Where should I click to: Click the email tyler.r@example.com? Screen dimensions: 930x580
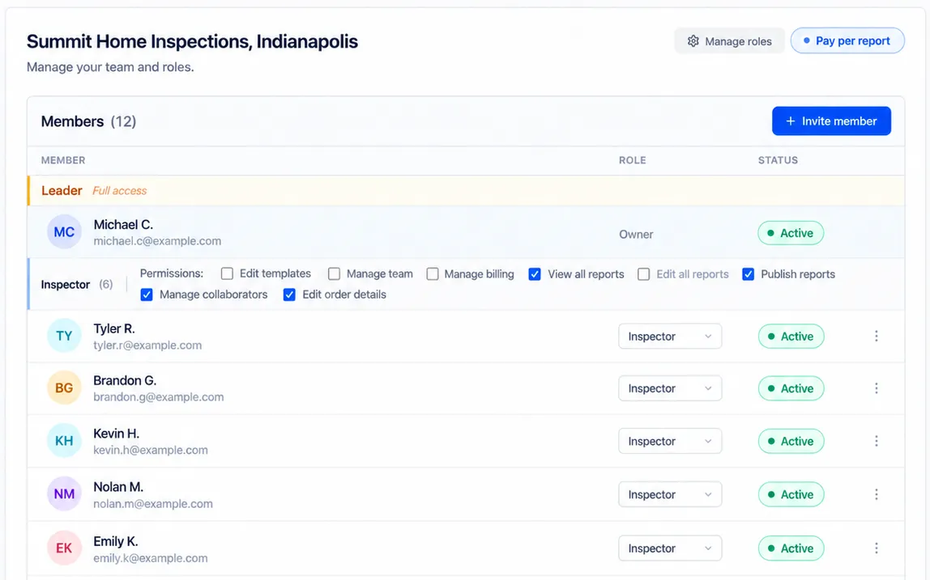[147, 345]
